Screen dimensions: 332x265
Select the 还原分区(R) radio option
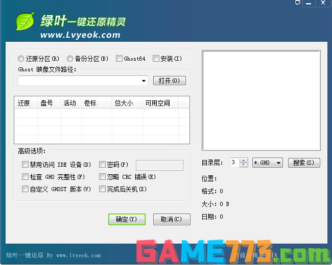pyautogui.click(x=21, y=59)
